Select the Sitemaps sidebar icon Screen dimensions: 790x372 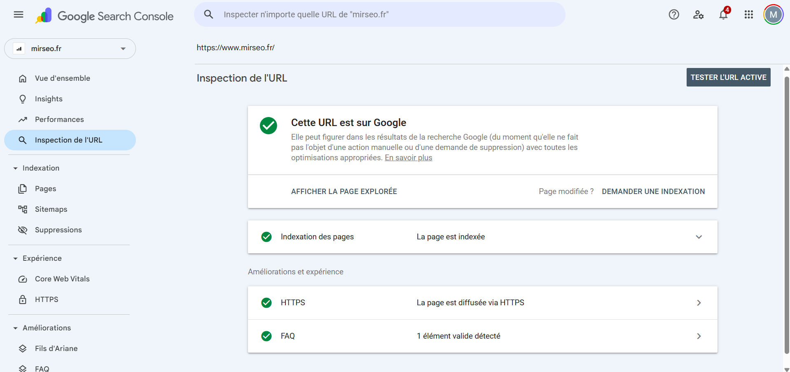tap(23, 209)
